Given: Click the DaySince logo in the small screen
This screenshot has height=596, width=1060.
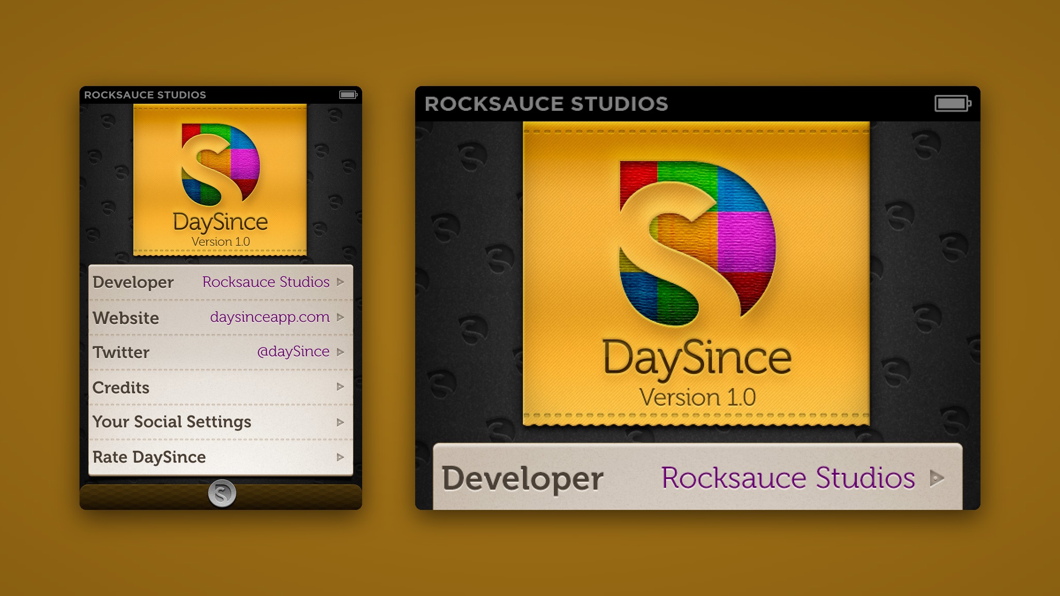Looking at the screenshot, I should [x=220, y=165].
